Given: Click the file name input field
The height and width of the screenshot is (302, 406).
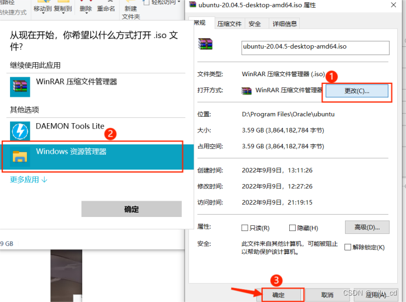Looking at the screenshot, I should coord(315,48).
